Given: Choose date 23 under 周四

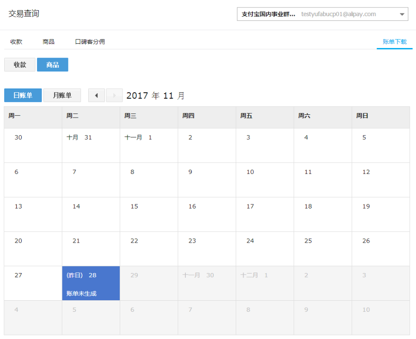Looking at the screenshot, I should [x=207, y=249].
